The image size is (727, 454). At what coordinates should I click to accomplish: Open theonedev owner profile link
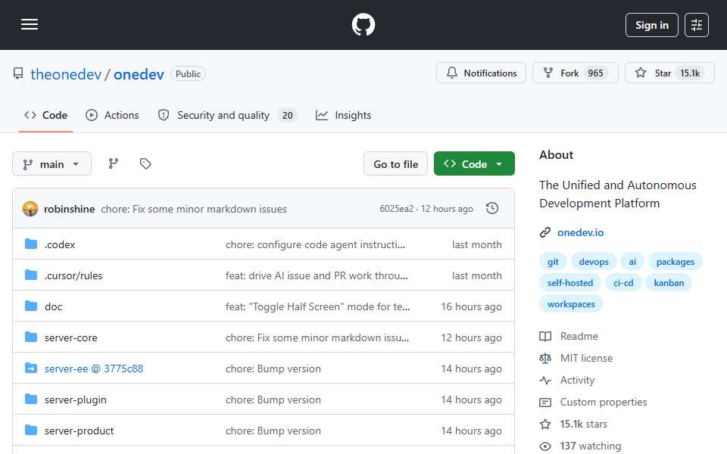[66, 74]
